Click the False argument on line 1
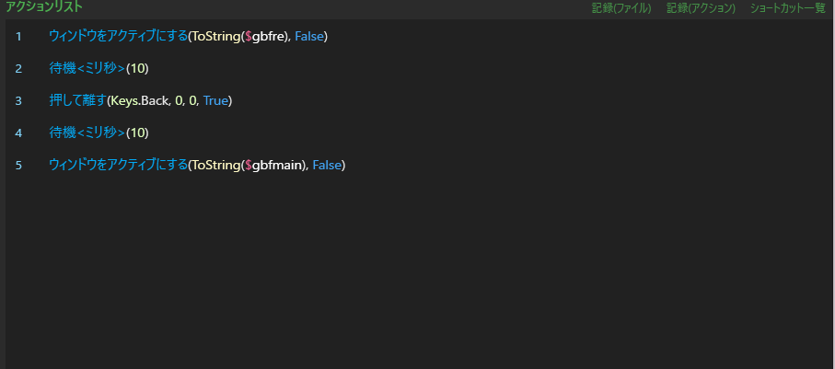Viewport: 835px width, 369px height. [308, 37]
